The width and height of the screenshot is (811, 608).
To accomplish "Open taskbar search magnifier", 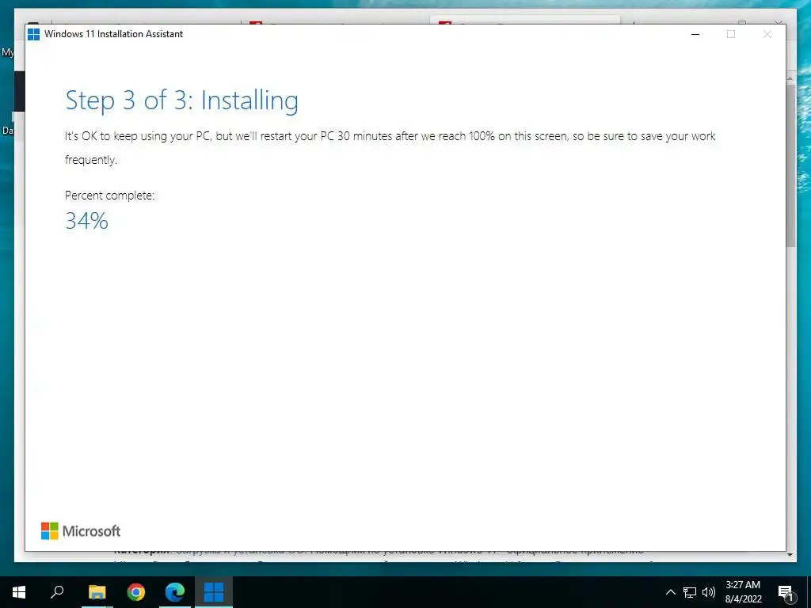I will (57, 592).
